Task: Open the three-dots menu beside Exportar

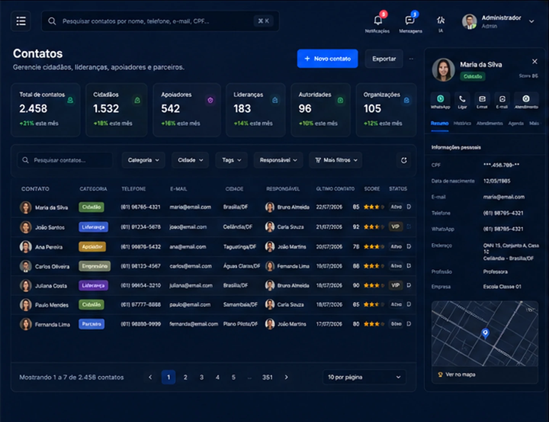Action: pyautogui.click(x=411, y=59)
